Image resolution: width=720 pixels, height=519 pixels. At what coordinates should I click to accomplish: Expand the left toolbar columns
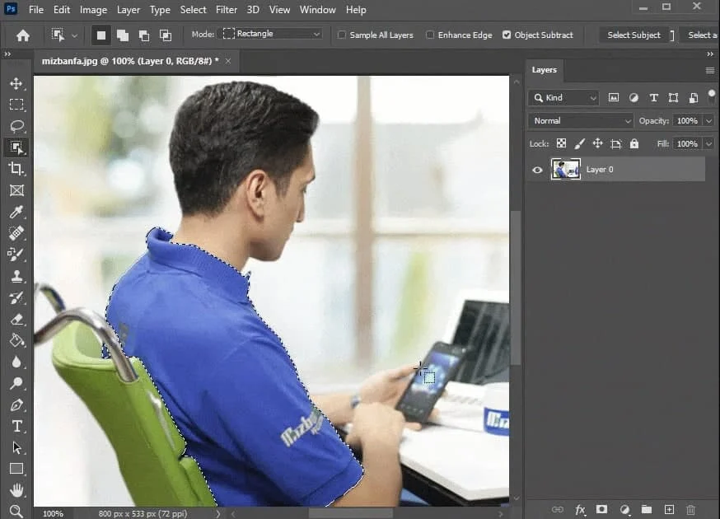(7, 54)
